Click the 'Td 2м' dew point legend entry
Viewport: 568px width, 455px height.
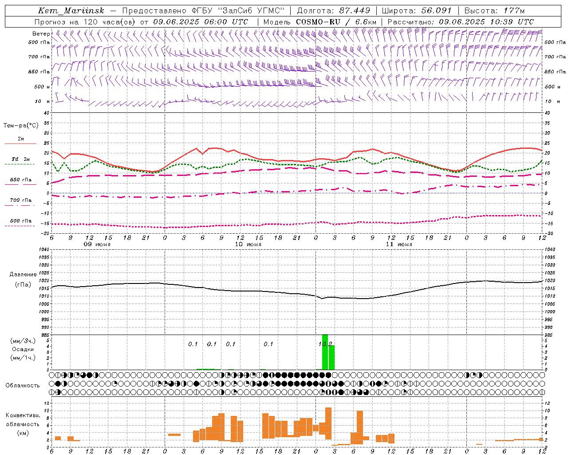pyautogui.click(x=21, y=159)
